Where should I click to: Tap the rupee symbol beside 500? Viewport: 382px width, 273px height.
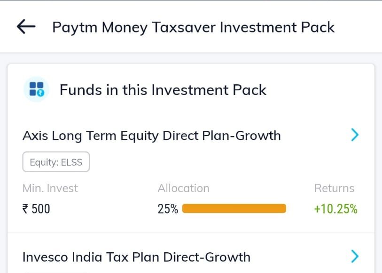click(26, 209)
